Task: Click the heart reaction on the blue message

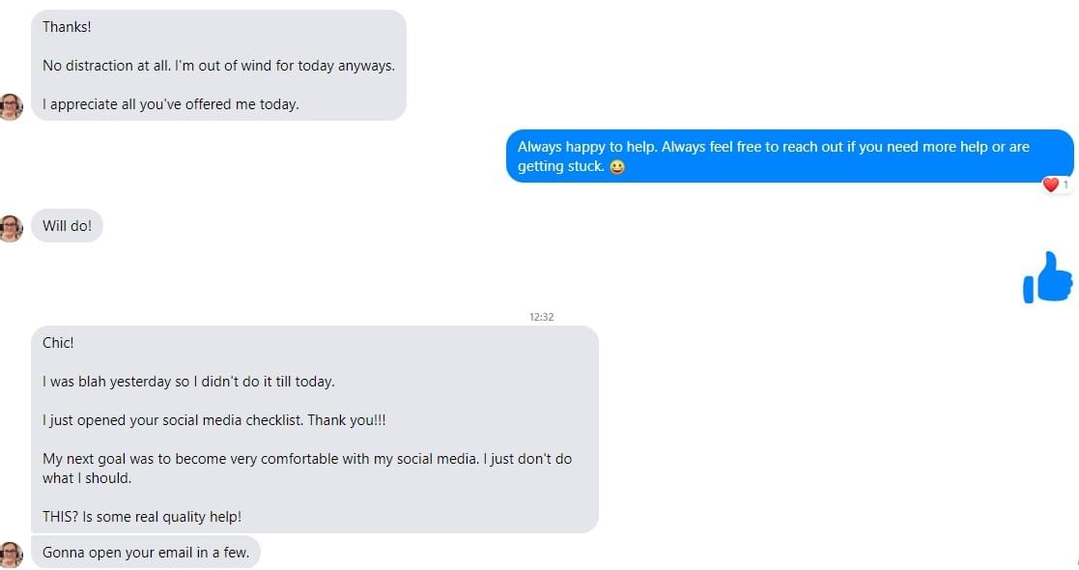Action: [x=1050, y=185]
